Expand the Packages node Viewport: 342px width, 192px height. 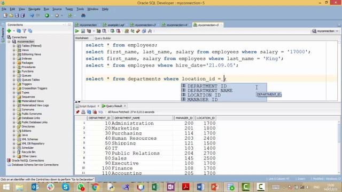coord(14,63)
